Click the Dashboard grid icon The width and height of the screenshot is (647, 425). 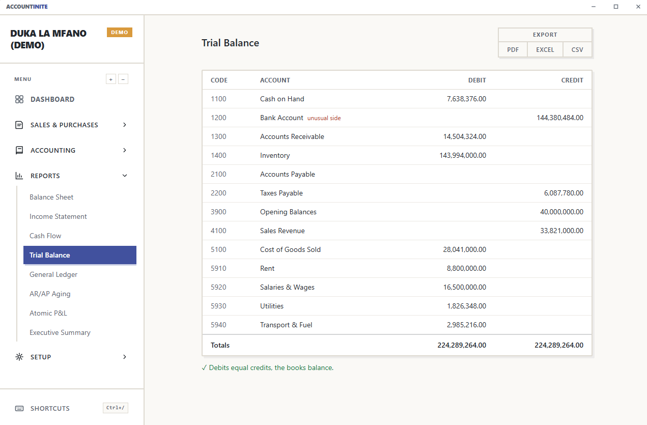pos(19,99)
